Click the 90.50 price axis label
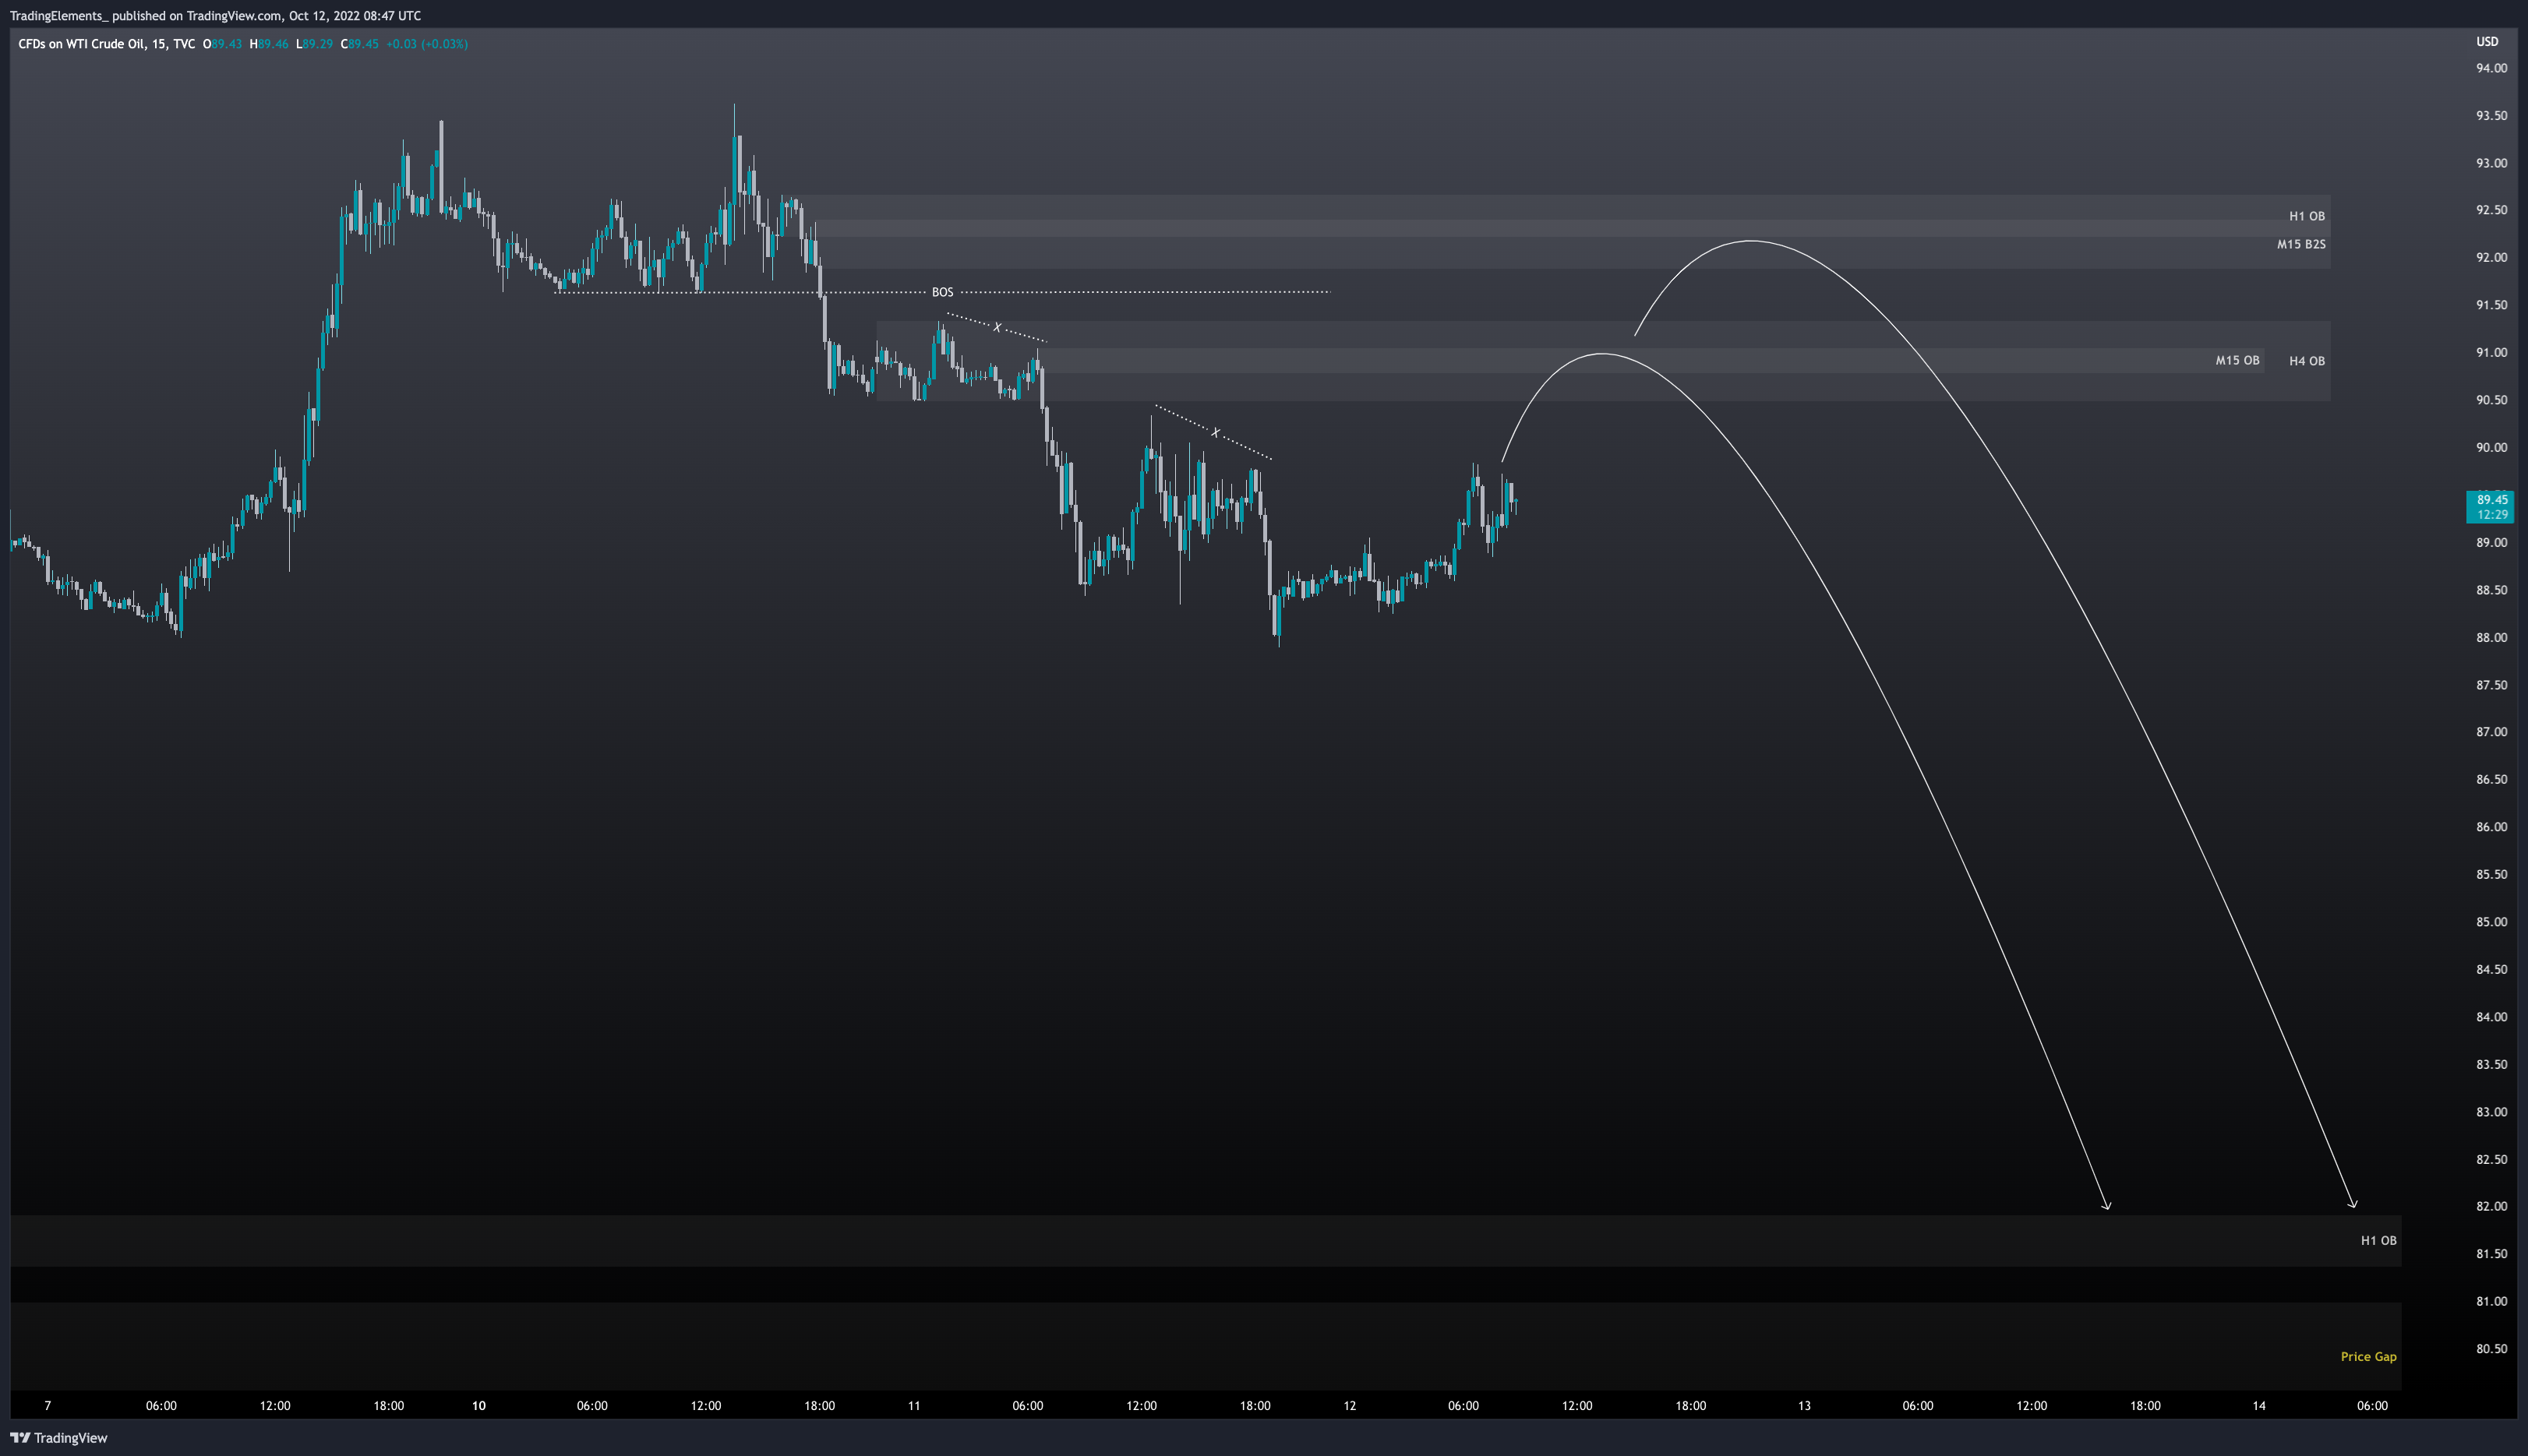 (x=2491, y=401)
